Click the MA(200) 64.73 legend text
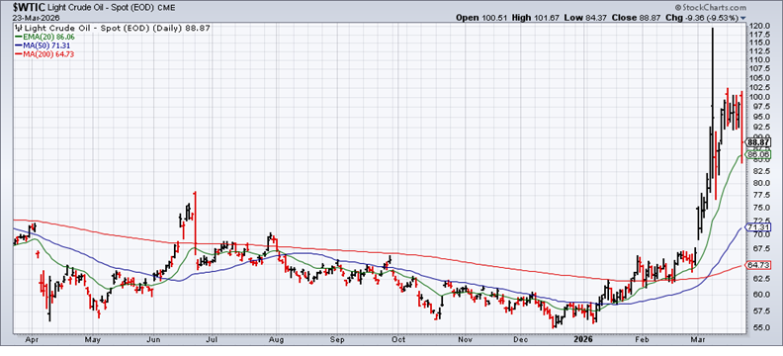 point(42,54)
